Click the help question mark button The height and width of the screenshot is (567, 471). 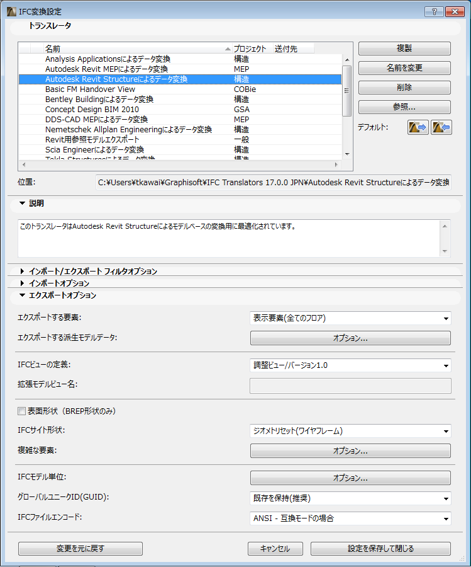(434, 11)
